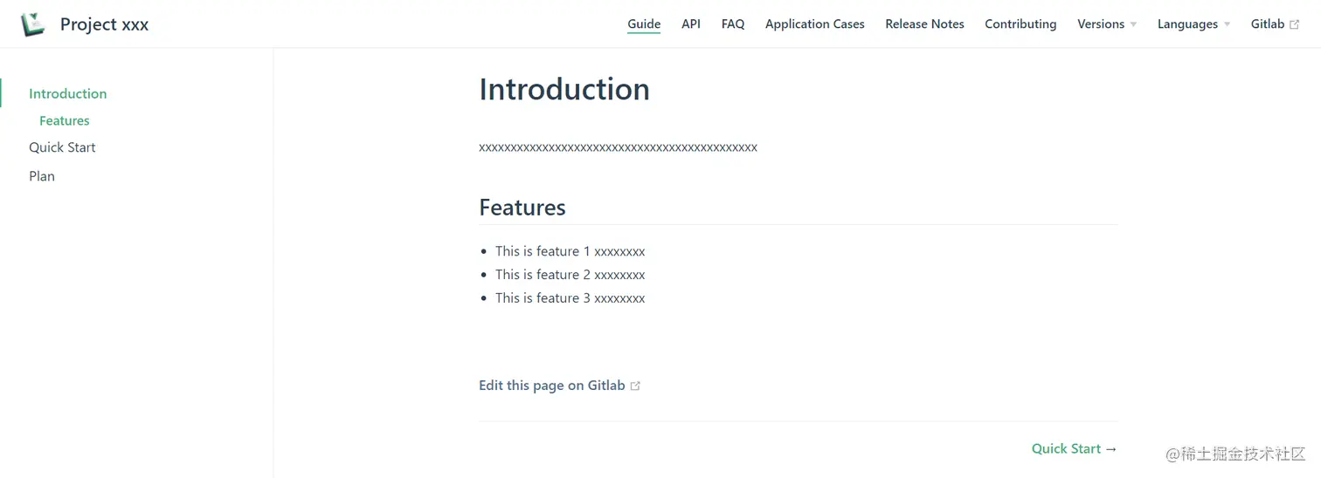Open Quick Start in the sidebar
The image size is (1321, 478).
62,147
